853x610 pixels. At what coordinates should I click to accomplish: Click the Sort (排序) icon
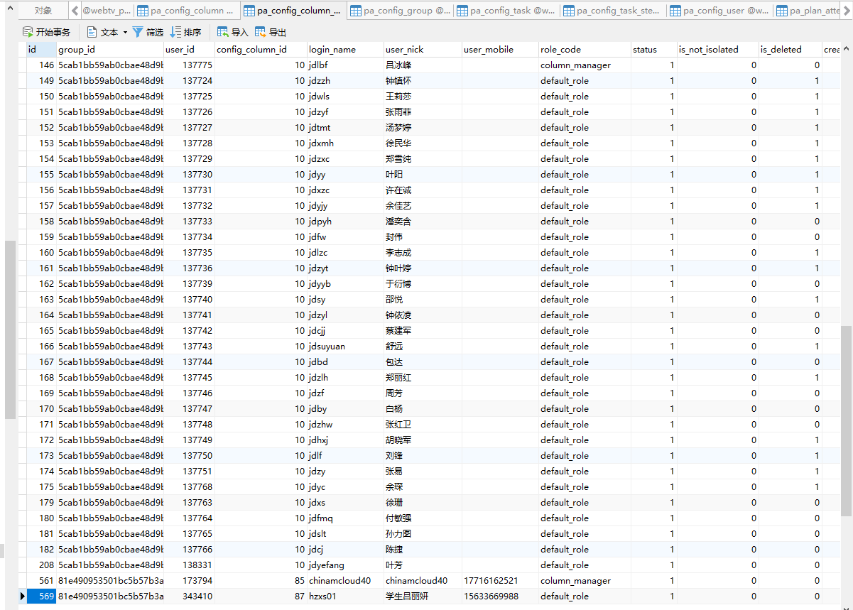[175, 32]
